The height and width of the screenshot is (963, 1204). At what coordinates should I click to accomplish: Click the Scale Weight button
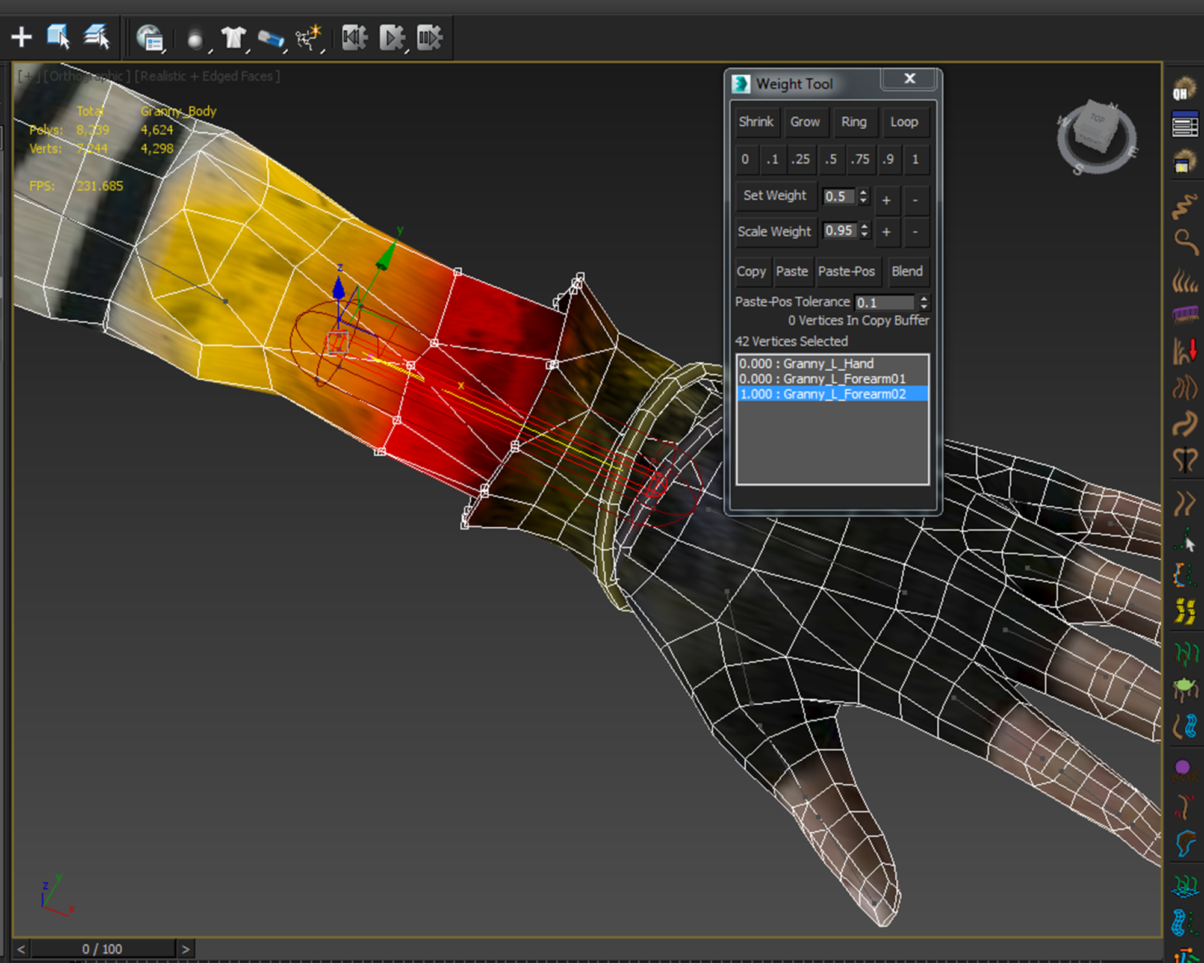point(775,232)
